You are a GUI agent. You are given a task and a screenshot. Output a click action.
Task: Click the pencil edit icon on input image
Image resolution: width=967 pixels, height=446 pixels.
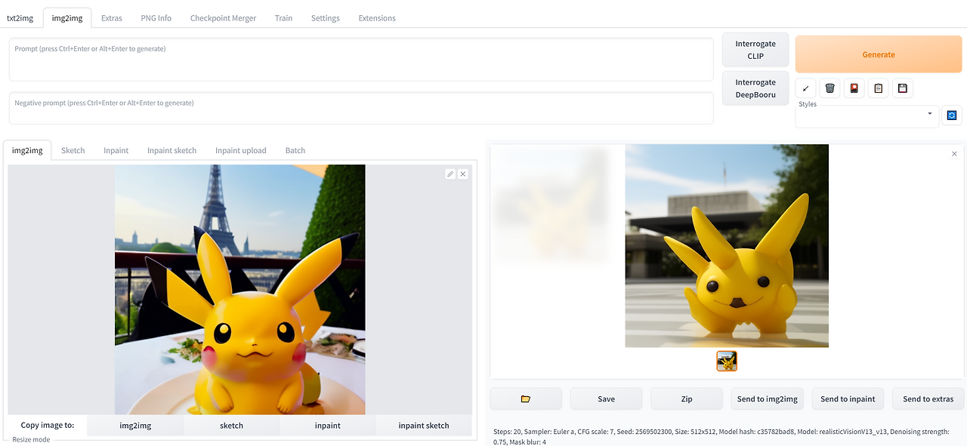(450, 174)
